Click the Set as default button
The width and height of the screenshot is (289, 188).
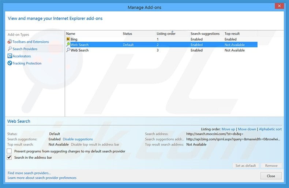point(245,166)
